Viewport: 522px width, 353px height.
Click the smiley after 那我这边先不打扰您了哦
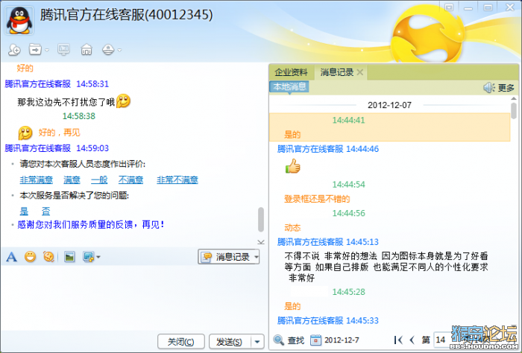123,101
